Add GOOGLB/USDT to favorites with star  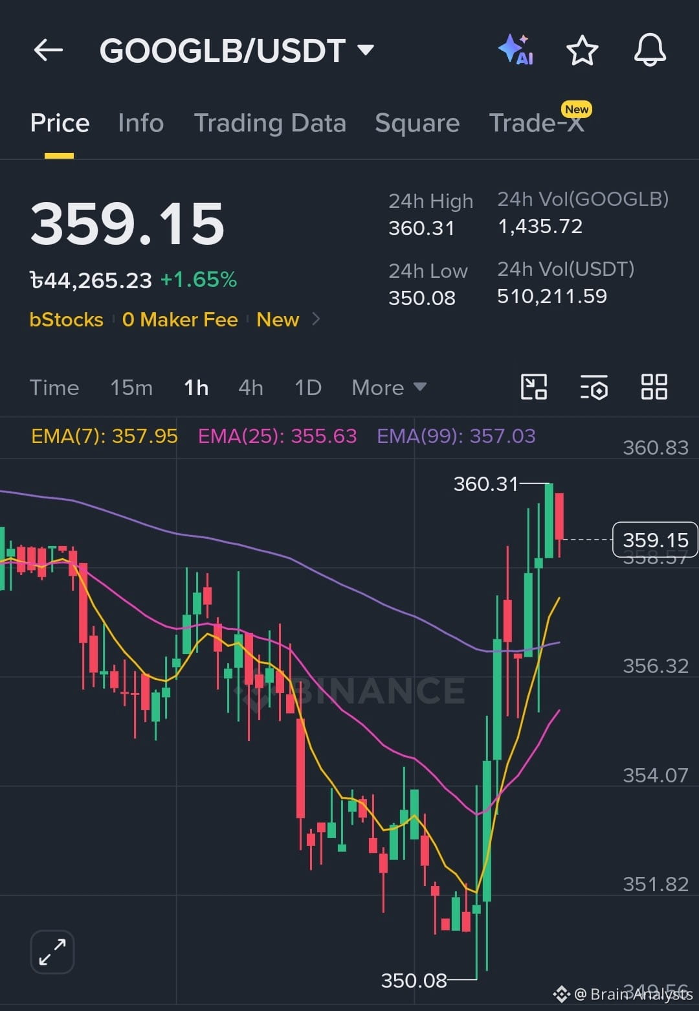click(x=582, y=50)
